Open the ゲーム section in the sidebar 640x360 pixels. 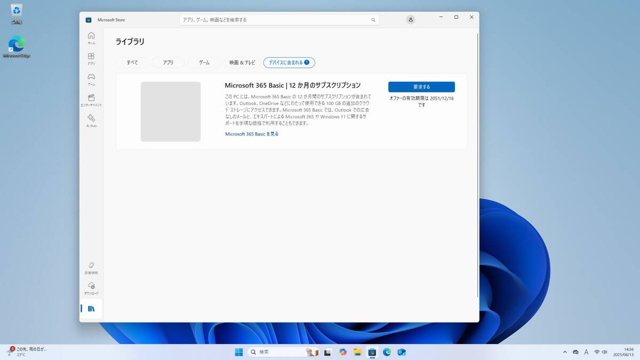click(x=91, y=79)
